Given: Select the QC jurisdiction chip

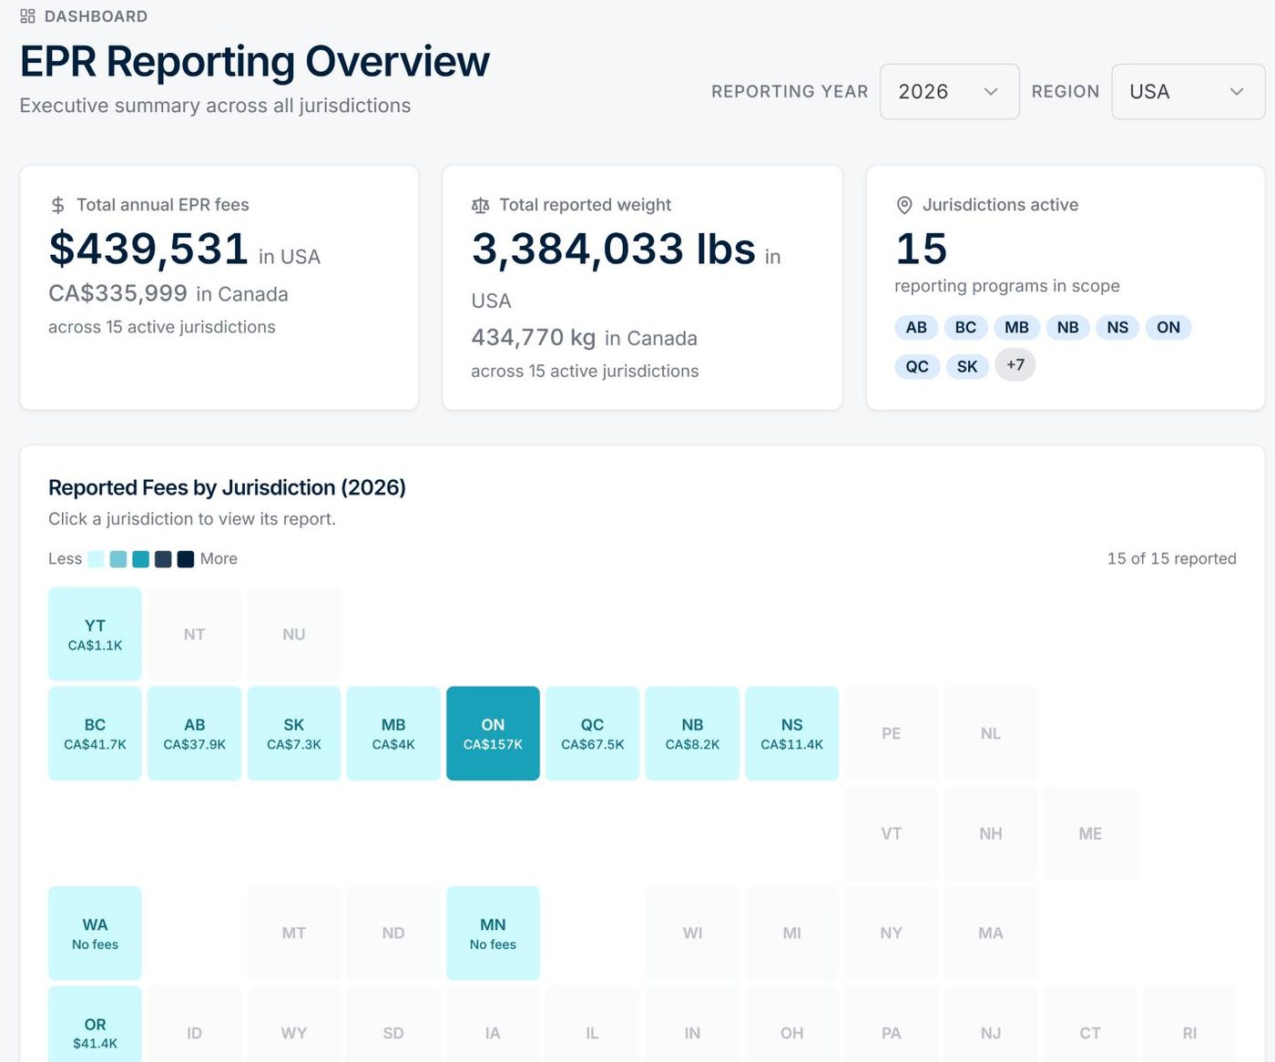Looking at the screenshot, I should [x=917, y=366].
